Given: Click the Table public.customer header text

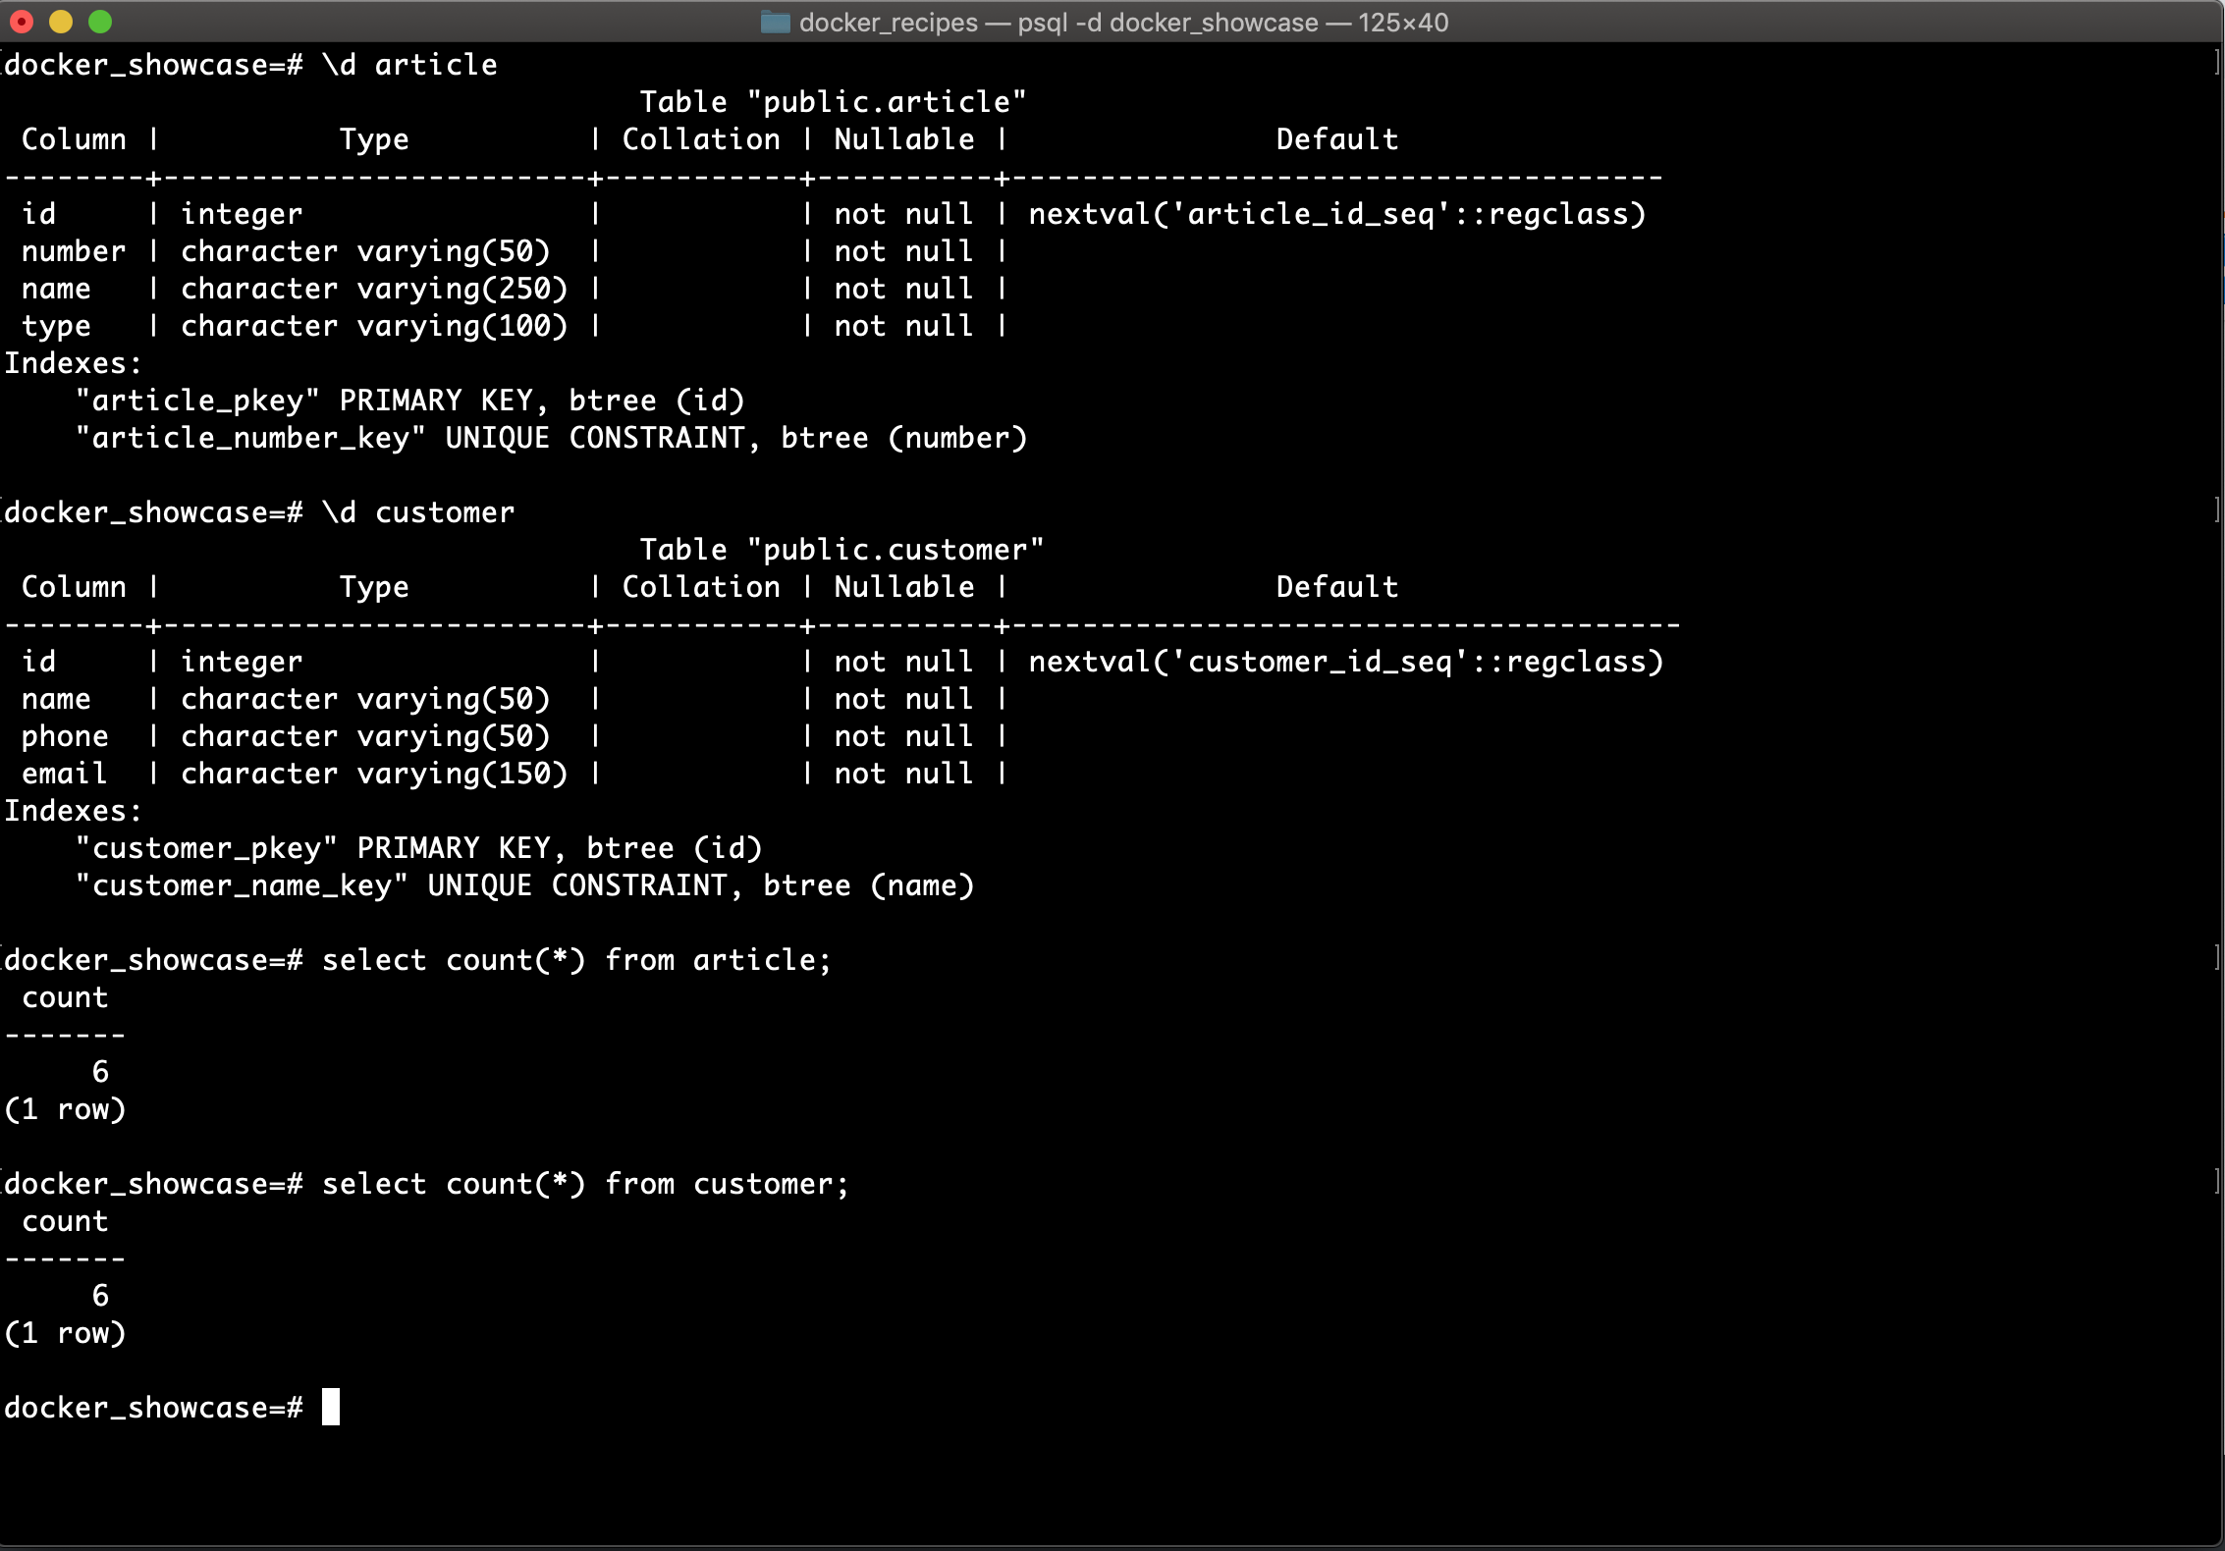Looking at the screenshot, I should 840,549.
